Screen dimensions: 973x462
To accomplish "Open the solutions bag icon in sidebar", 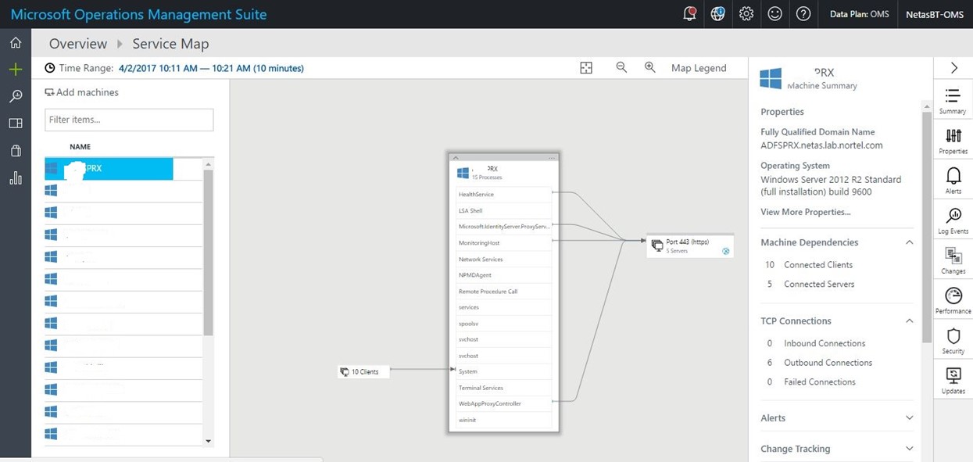I will (15, 151).
